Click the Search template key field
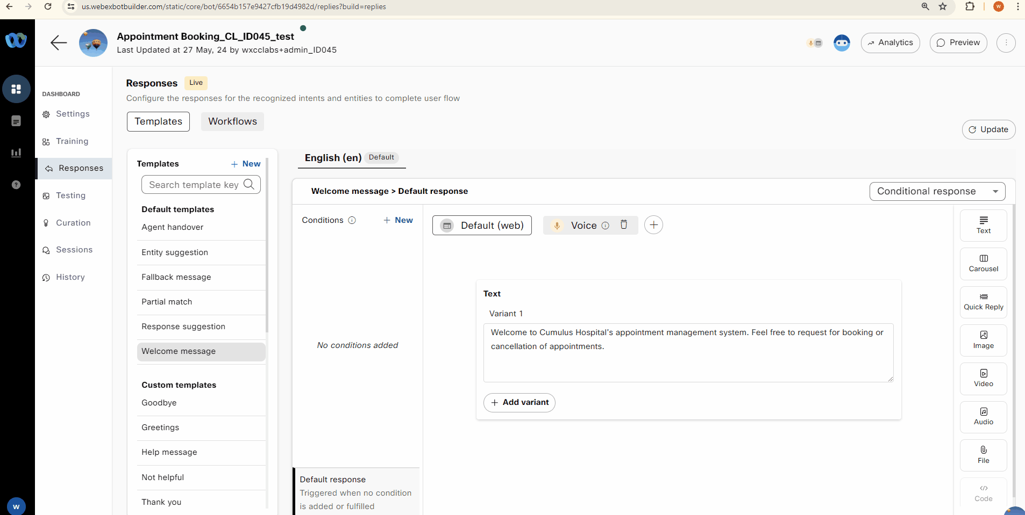Screen dimensions: 1025x515 [x=194, y=185]
